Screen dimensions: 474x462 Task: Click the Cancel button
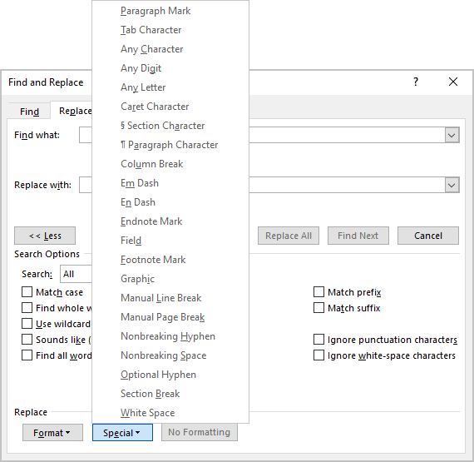click(428, 236)
